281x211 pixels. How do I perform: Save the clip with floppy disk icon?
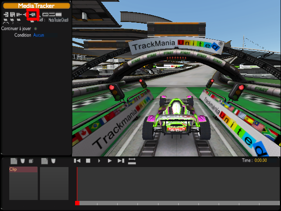(12, 15)
